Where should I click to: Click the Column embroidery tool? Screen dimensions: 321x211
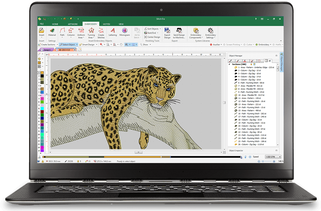click(71, 32)
